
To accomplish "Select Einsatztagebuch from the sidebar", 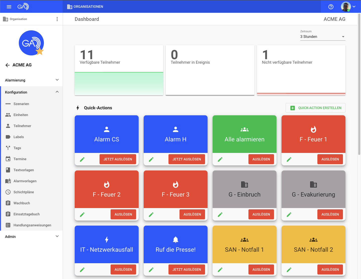I will pos(27,214).
